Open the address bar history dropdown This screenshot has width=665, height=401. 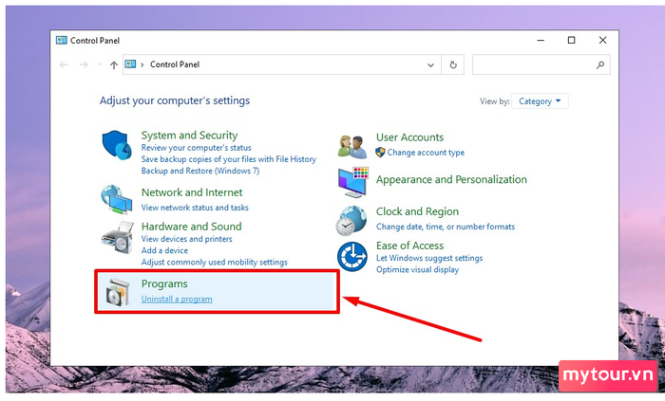click(x=430, y=65)
